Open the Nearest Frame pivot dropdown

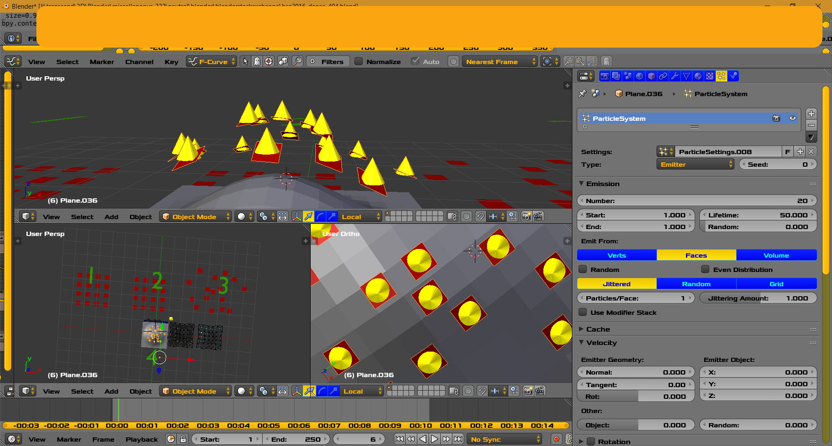pyautogui.click(x=500, y=61)
